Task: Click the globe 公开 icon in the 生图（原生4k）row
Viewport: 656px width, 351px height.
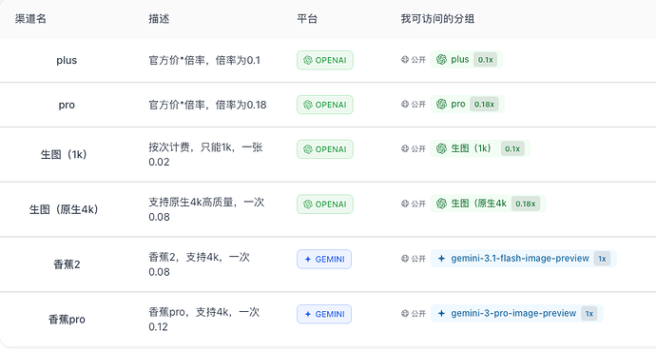Action: 405,204
